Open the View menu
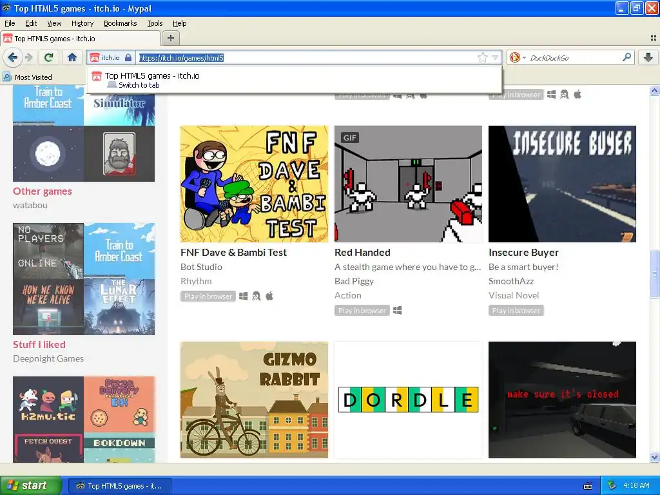 coord(54,23)
